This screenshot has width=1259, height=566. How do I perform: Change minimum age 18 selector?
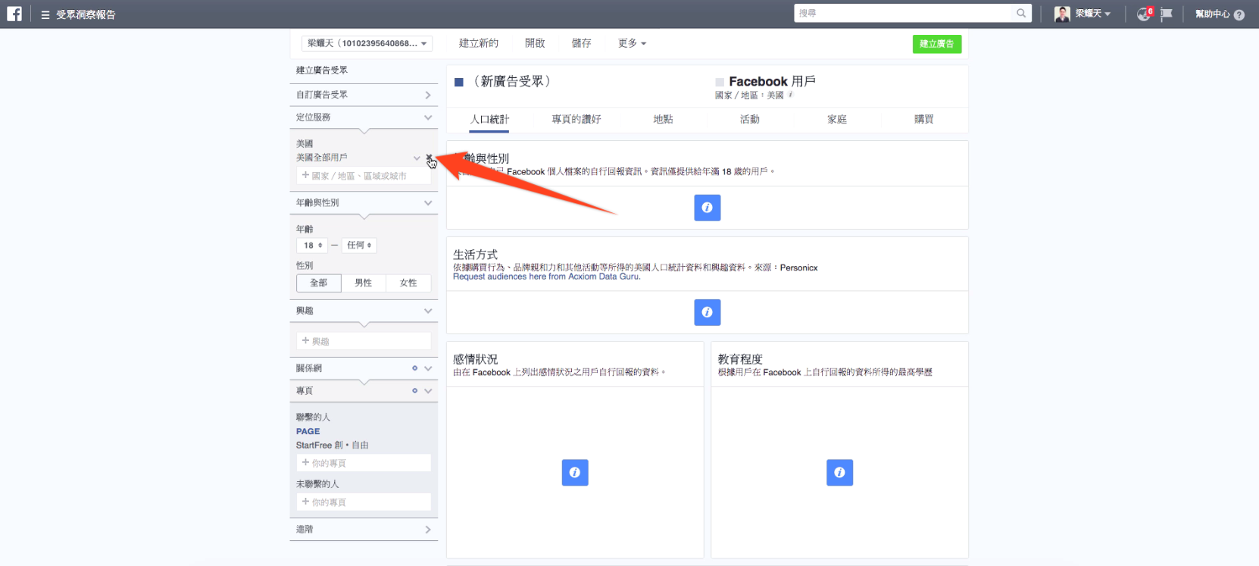click(313, 245)
